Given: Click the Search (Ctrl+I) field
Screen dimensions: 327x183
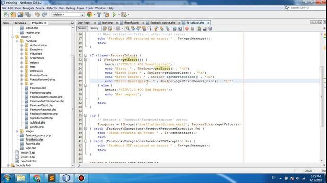Looking at the screenshot, I should pyautogui.click(x=305, y=8).
